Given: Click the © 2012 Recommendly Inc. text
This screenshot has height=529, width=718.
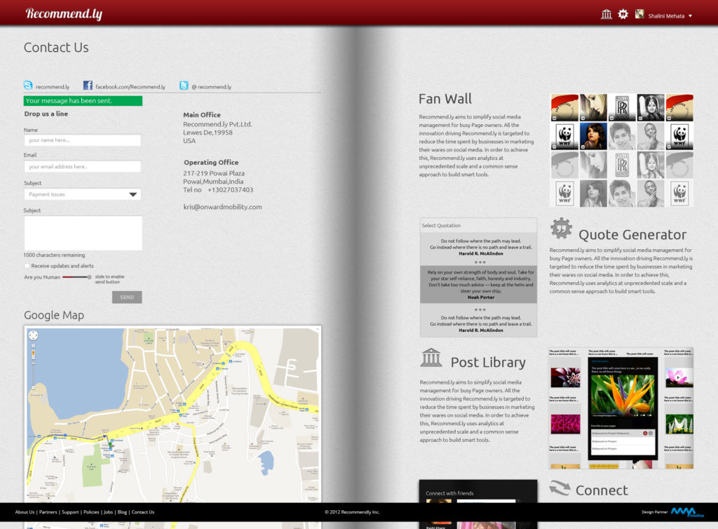Looking at the screenshot, I should coord(352,512).
